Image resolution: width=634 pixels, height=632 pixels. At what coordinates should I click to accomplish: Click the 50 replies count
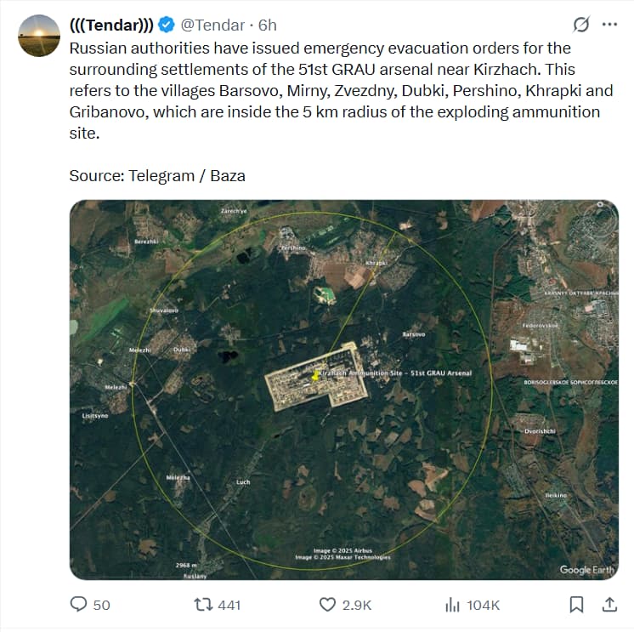pyautogui.click(x=101, y=605)
